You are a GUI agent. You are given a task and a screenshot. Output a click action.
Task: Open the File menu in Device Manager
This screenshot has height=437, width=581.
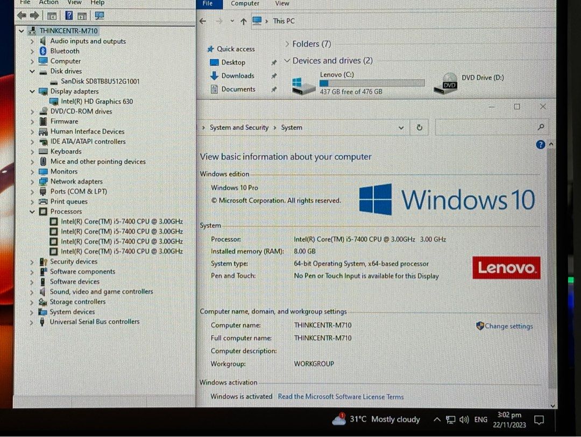[x=25, y=3]
